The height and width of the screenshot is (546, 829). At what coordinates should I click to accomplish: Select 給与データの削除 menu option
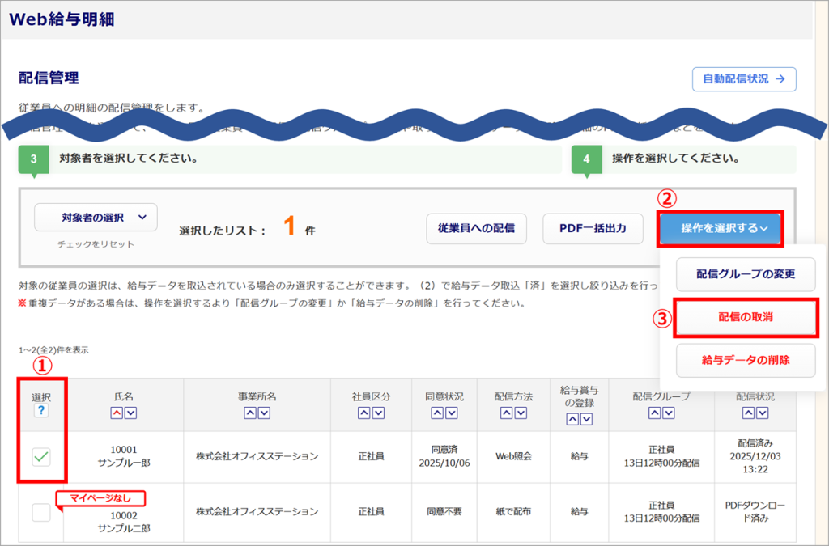tap(746, 360)
